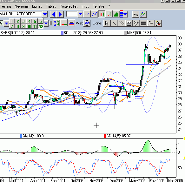Open the Tables menu
This screenshot has height=182, width=185.
click(51, 6)
